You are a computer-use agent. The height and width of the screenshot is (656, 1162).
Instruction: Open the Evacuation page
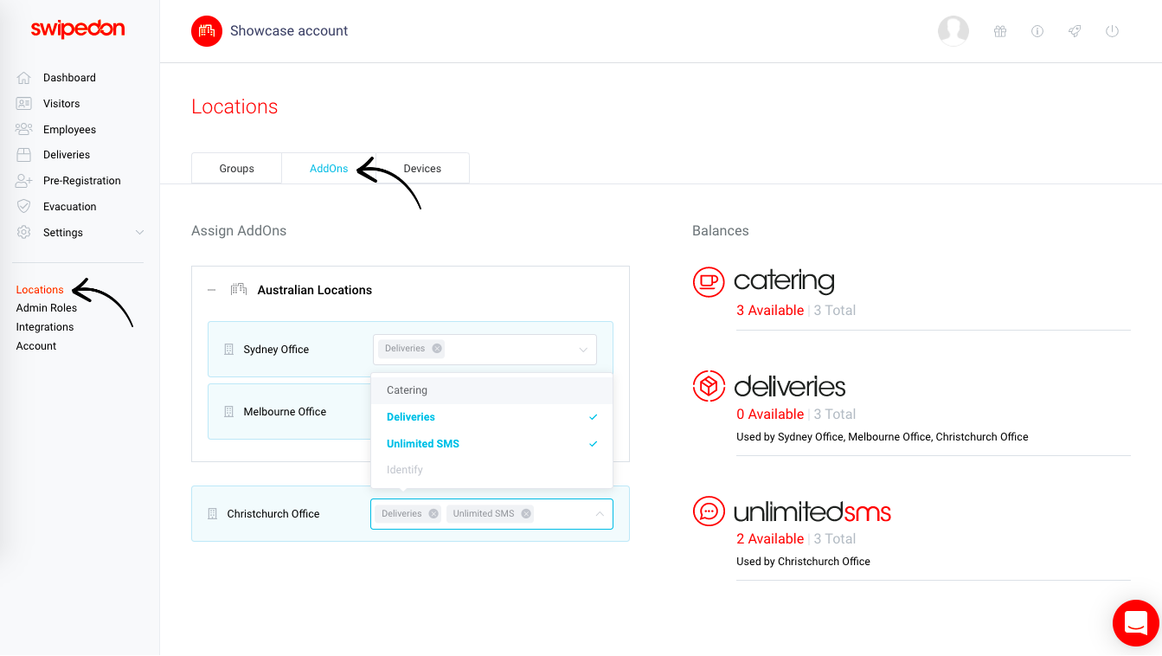point(70,207)
